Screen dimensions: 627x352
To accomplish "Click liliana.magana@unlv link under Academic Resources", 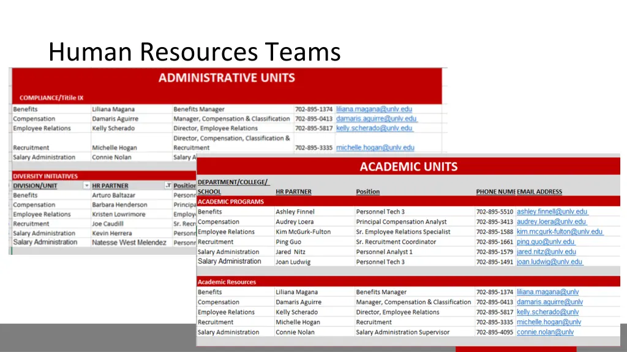I will 547,291.
